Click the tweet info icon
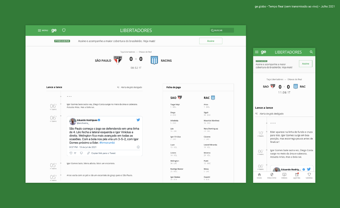This screenshot has height=208, width=340. point(138,147)
